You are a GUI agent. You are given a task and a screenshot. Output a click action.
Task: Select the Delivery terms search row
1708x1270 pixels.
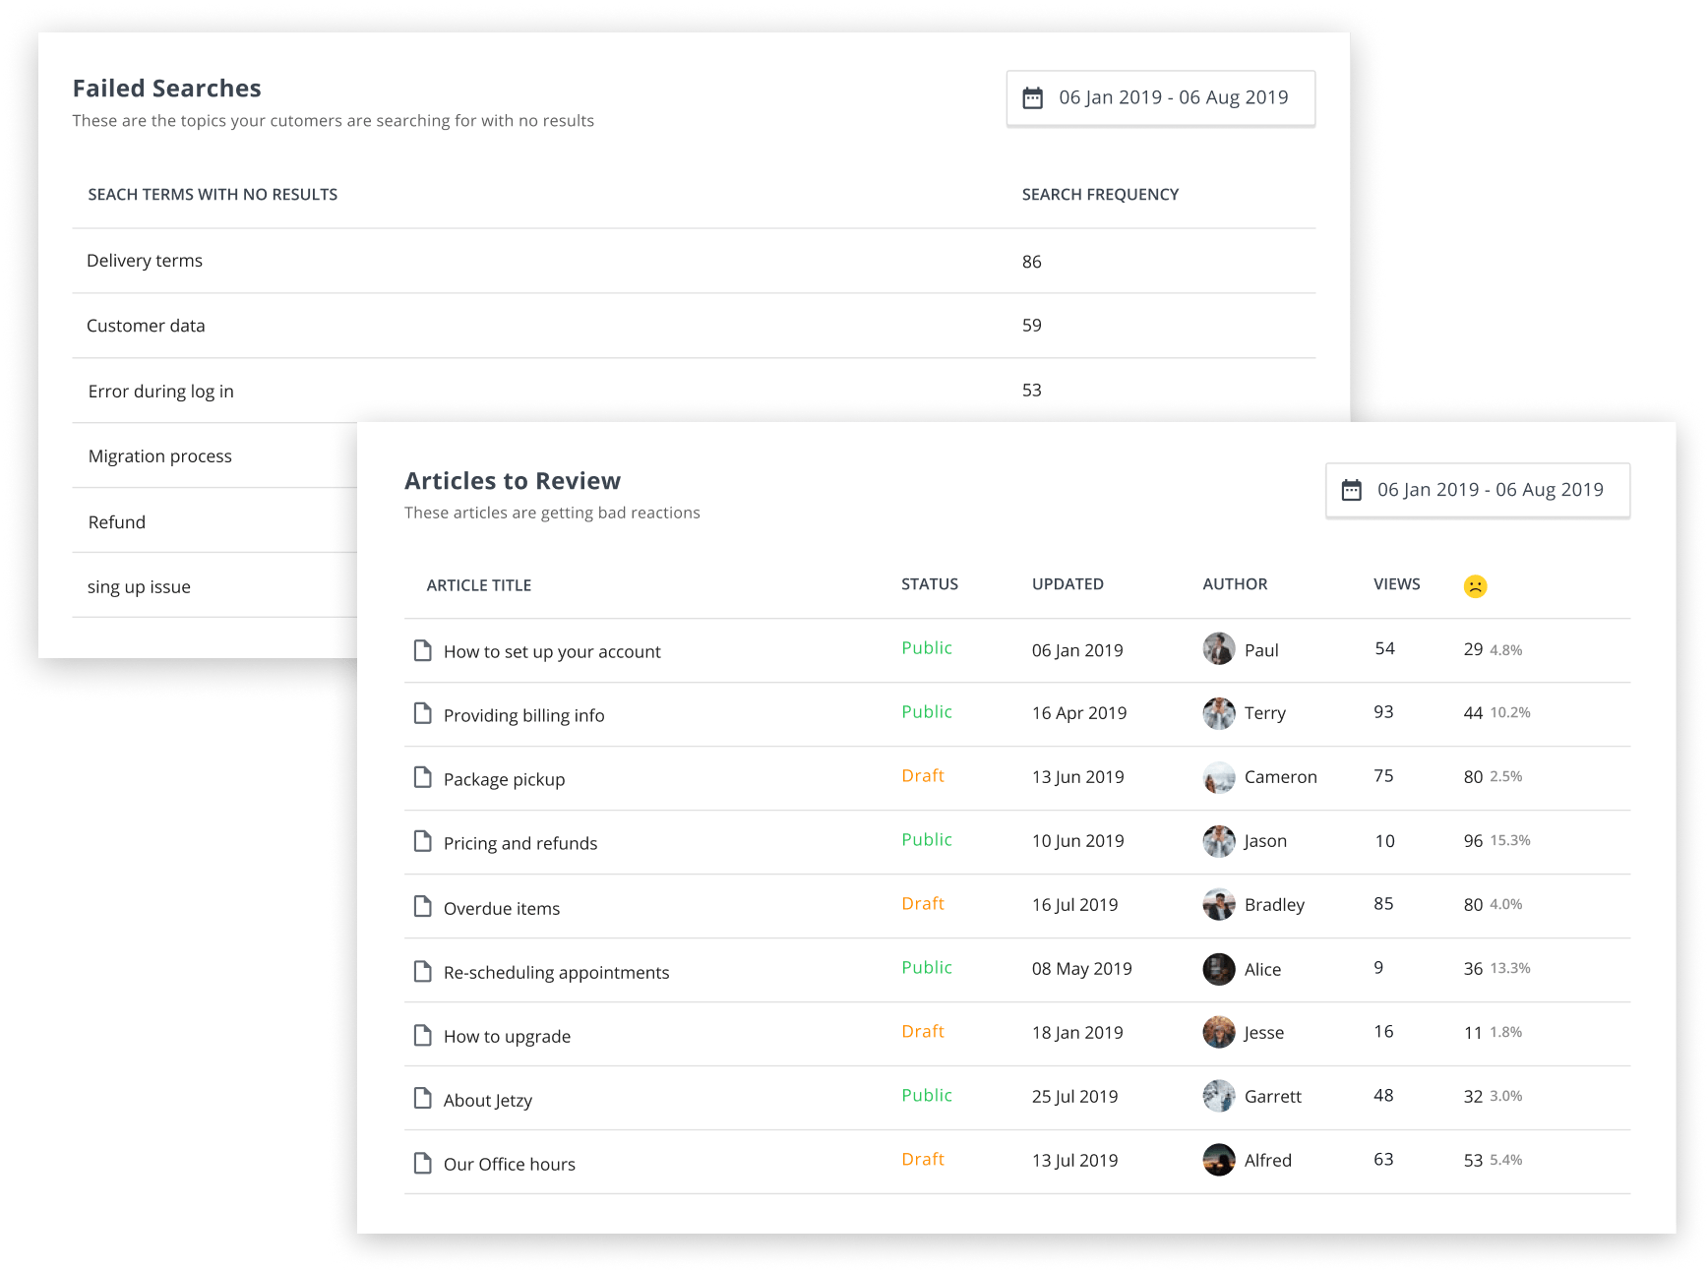click(x=145, y=260)
